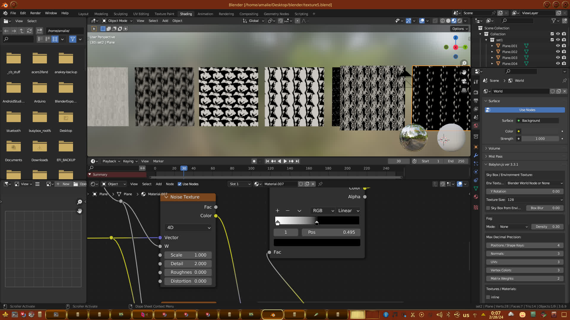Click the black color stop swatch

point(317,242)
